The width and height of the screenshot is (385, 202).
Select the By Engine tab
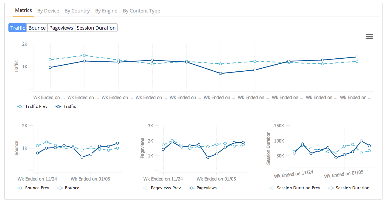(106, 11)
